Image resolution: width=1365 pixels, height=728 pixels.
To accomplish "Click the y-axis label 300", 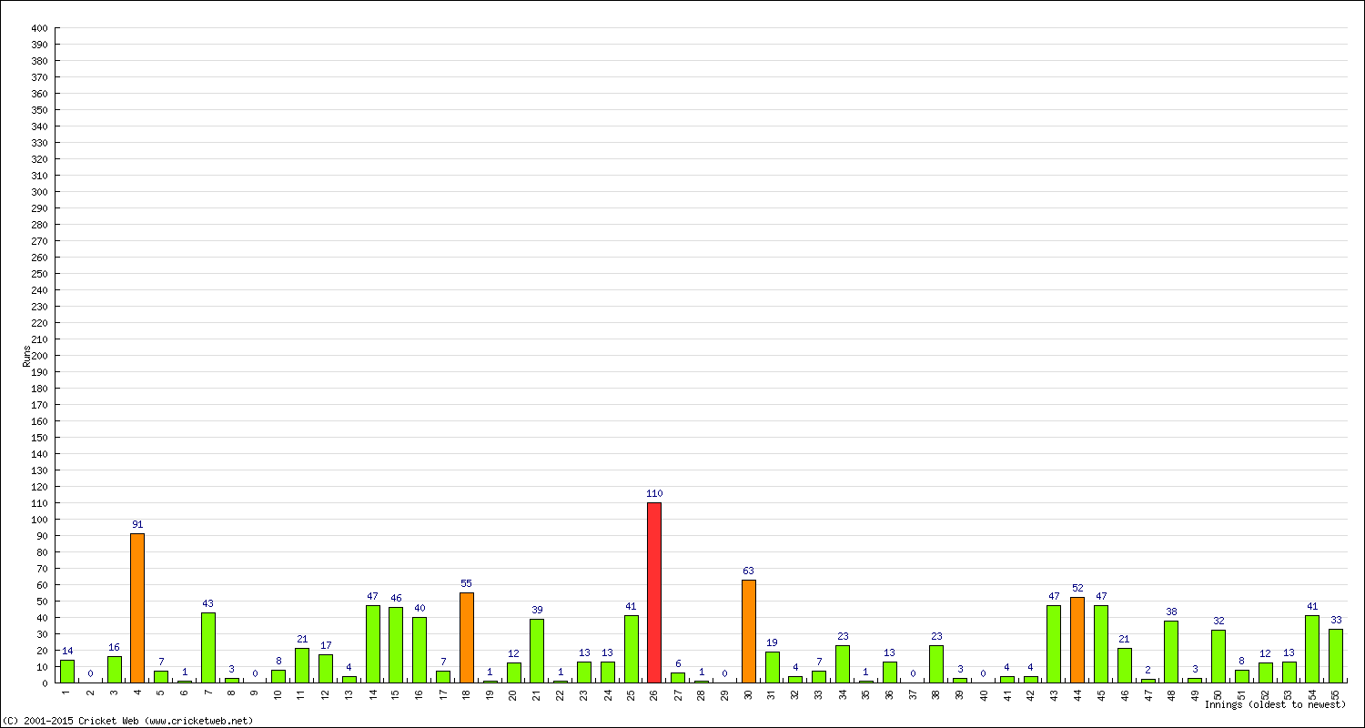I will (38, 192).
